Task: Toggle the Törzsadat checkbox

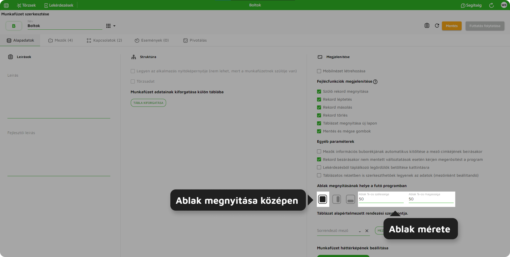Action: pyautogui.click(x=133, y=82)
